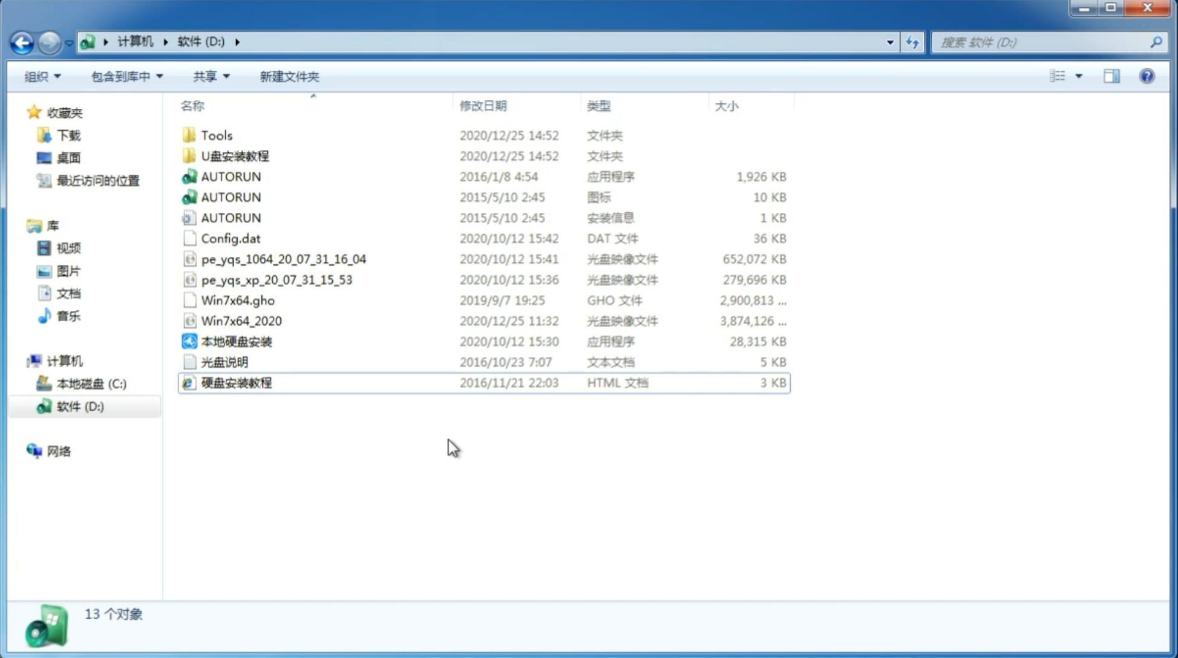
Task: Open the Tools folder
Action: pos(215,135)
